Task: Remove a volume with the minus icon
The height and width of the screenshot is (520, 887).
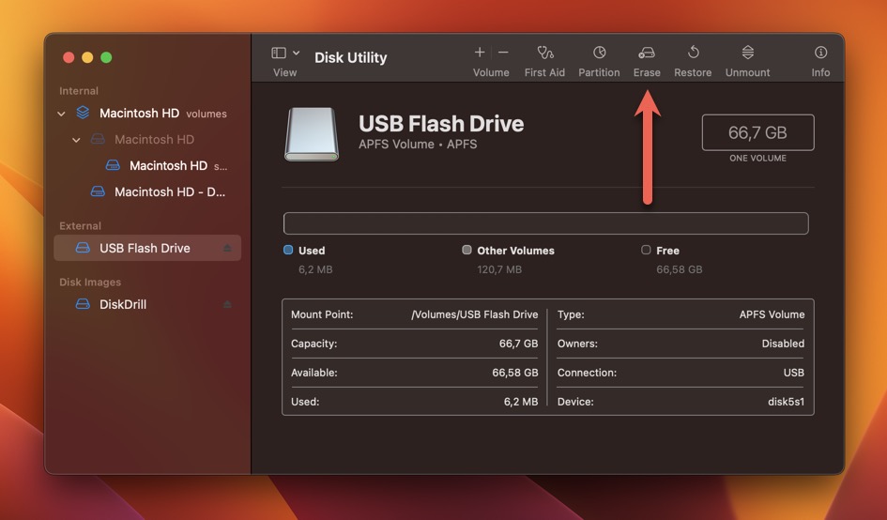Action: (x=503, y=52)
